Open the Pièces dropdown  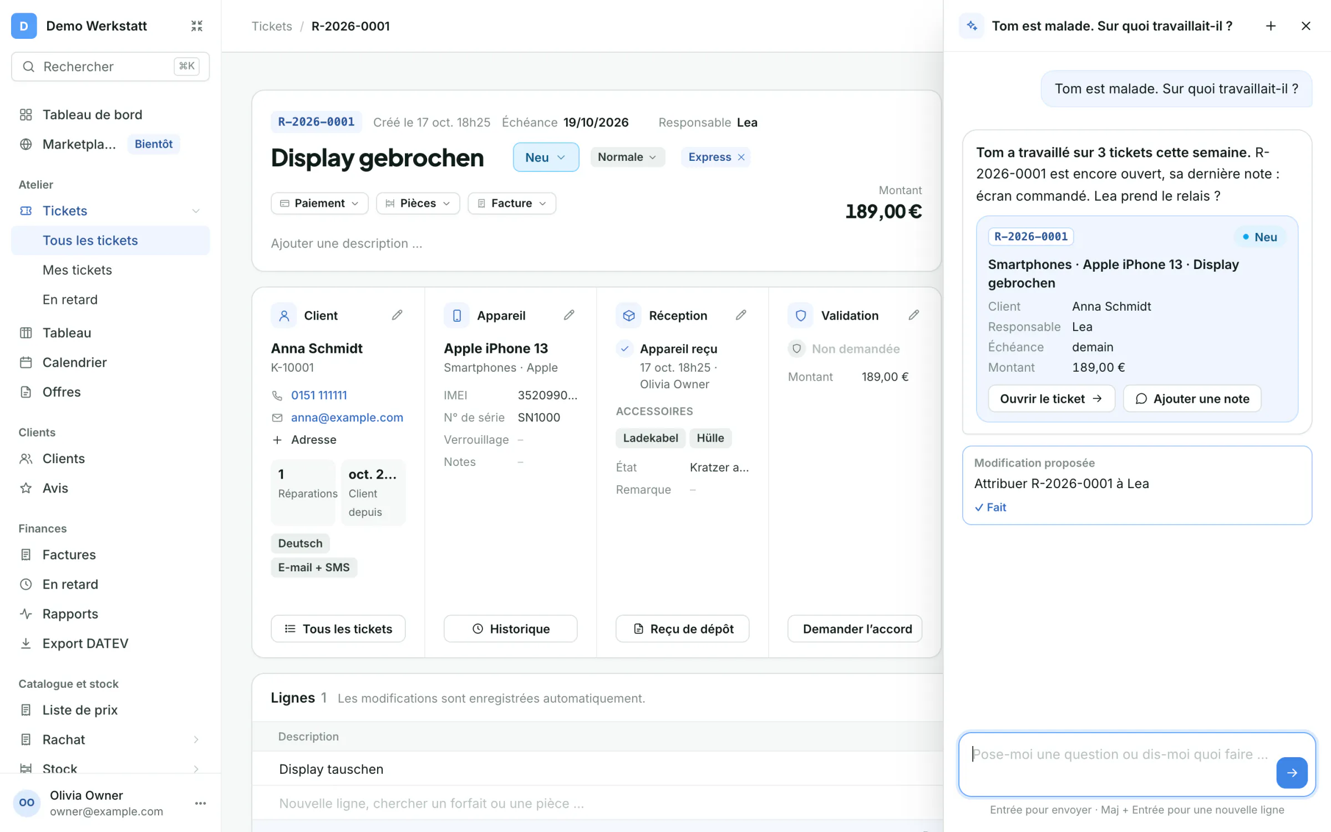(418, 203)
